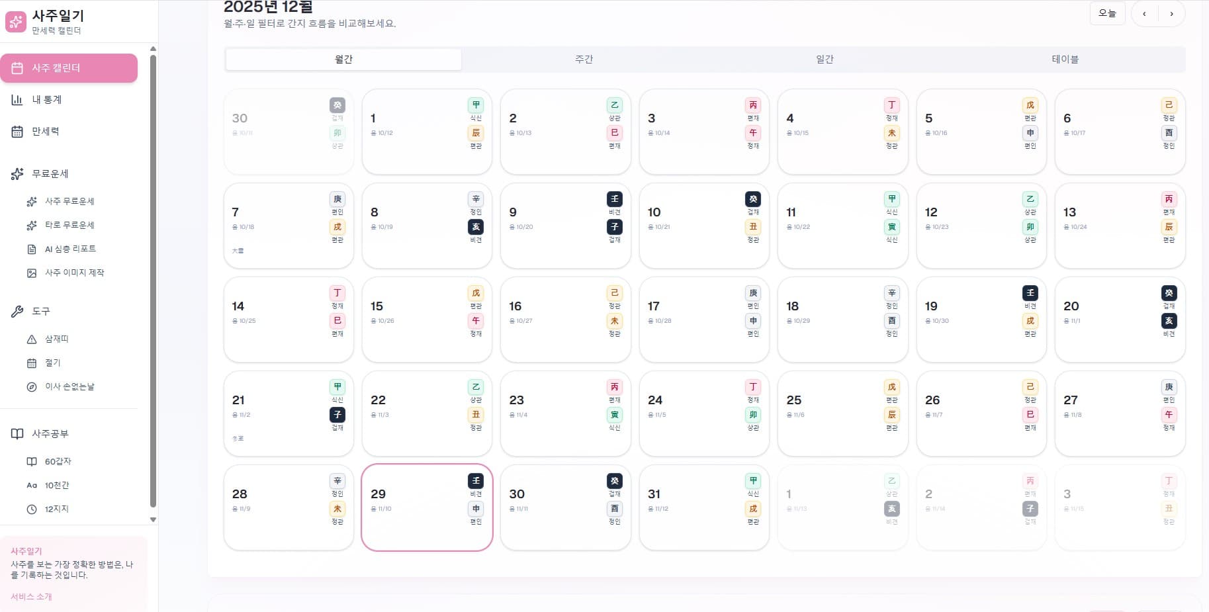Click the 사주일기 logo icon
Viewport: 1209px width, 612px height.
(16, 21)
